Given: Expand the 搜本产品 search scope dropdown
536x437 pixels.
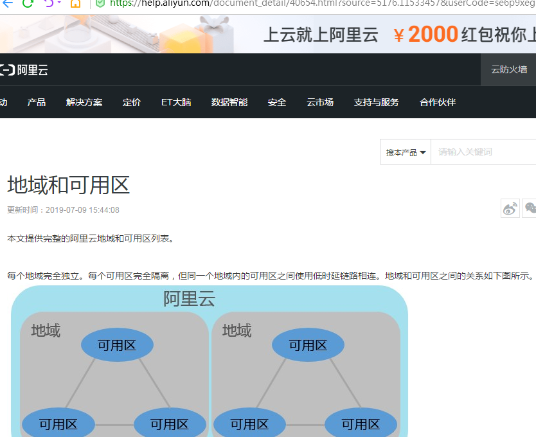Looking at the screenshot, I should pyautogui.click(x=406, y=152).
